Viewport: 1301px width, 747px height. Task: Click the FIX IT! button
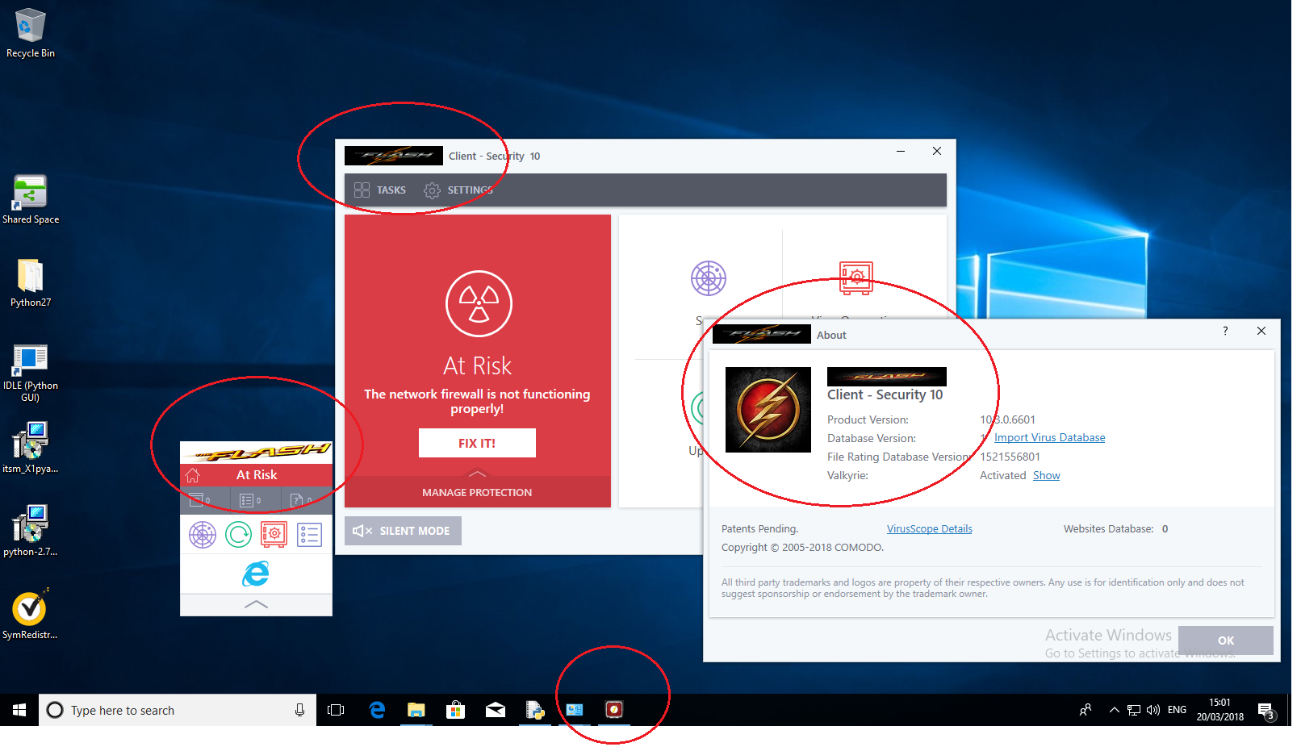(477, 443)
